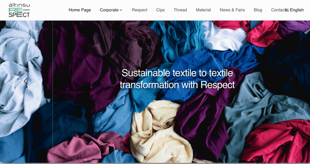Navigate to the Material page
Screen dimensions: 310x164
click(x=203, y=10)
